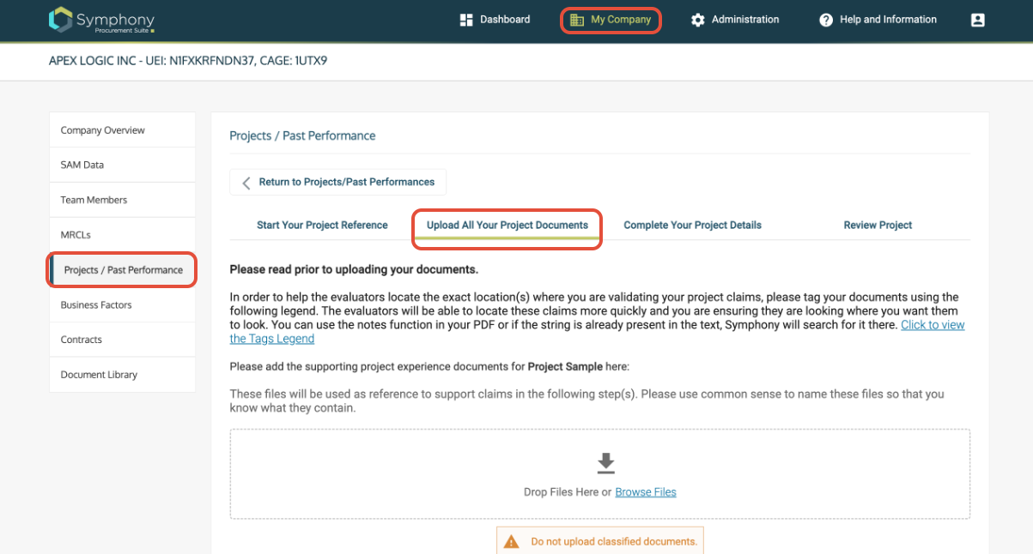Open Help and Information menu
Viewport: 1033px width, 554px height.
(x=878, y=20)
